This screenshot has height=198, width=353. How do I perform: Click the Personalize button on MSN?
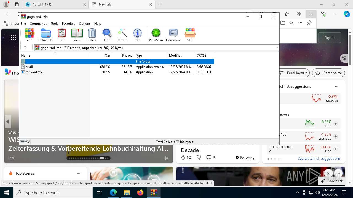coord(328,73)
